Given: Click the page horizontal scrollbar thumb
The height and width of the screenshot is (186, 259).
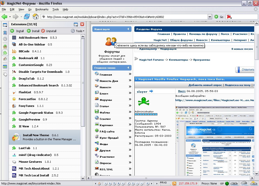Looking at the screenshot, I should [146, 178].
